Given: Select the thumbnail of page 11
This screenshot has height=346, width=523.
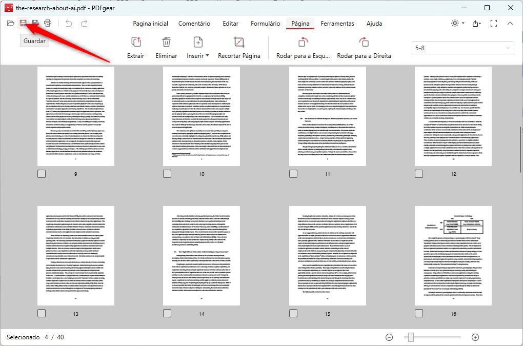Looking at the screenshot, I should [327, 116].
